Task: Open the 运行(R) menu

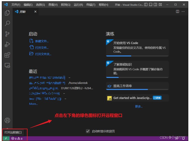Action: click(78, 5)
